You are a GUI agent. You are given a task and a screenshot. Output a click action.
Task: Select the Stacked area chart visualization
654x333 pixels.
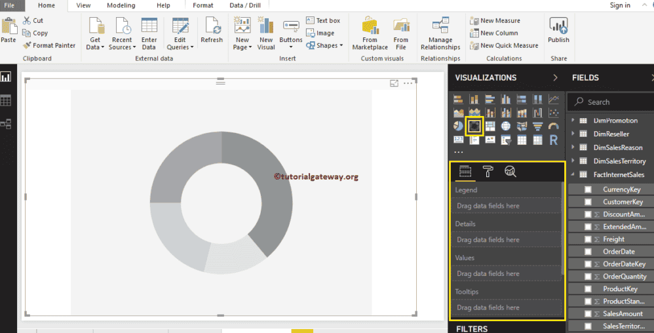474,113
